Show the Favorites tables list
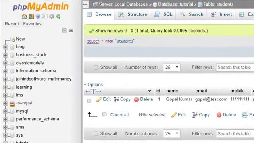Viewport: 254px width, 143px height. coord(32,24)
